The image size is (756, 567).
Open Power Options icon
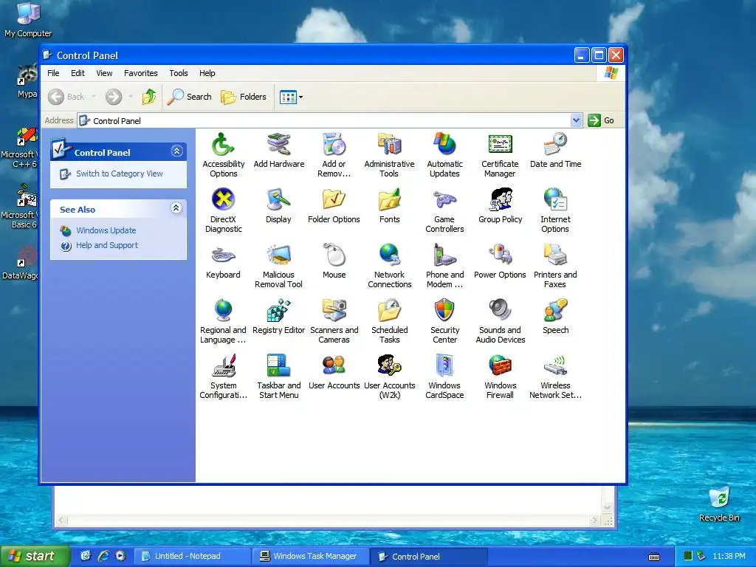(500, 261)
